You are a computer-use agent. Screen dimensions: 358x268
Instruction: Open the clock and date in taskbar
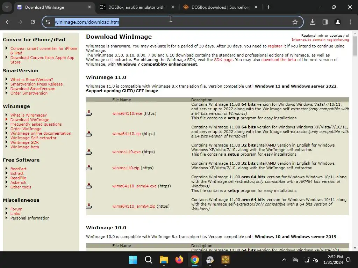tap(333, 260)
